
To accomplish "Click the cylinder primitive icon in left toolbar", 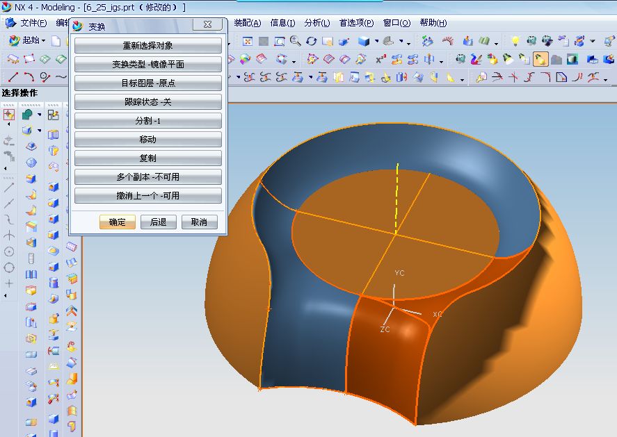I will coord(54,282).
